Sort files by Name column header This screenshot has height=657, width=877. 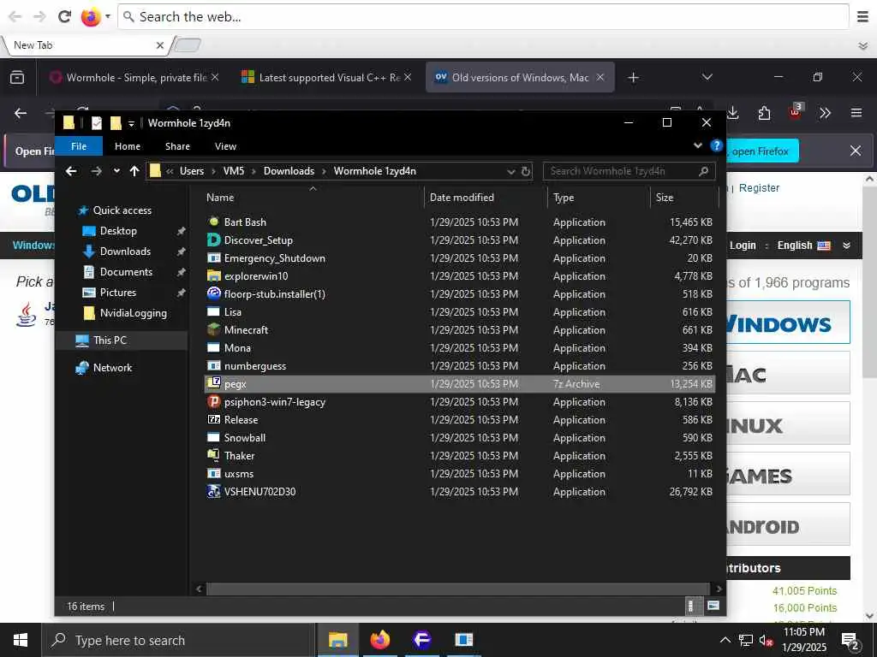220,198
